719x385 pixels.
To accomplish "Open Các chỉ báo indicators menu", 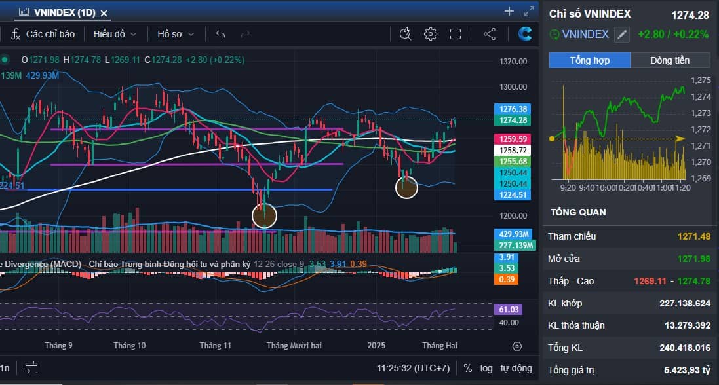I will [43, 34].
